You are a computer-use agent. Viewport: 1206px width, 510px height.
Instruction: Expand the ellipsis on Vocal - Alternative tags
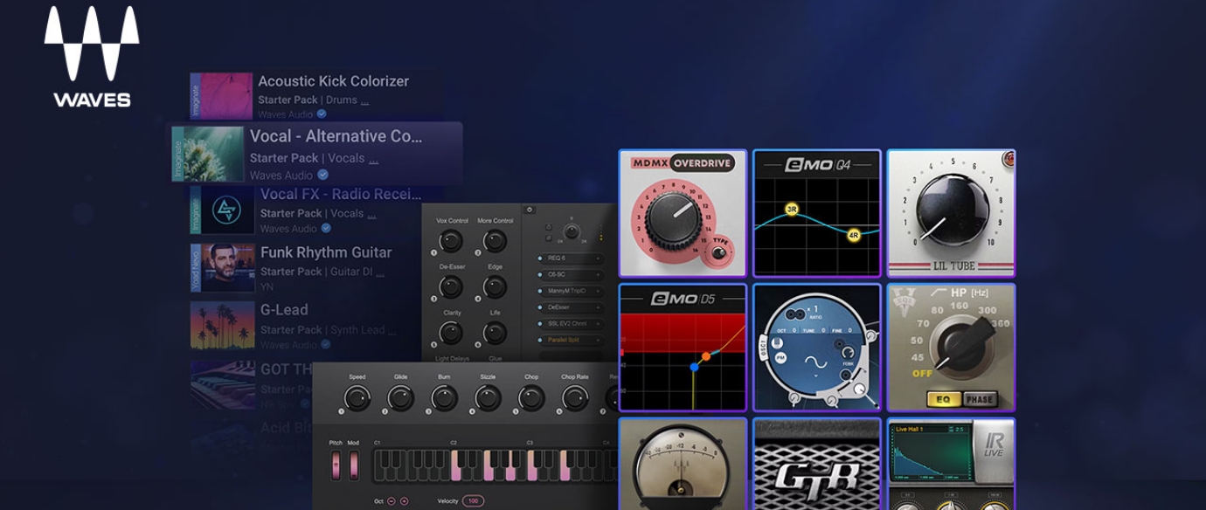(x=373, y=160)
